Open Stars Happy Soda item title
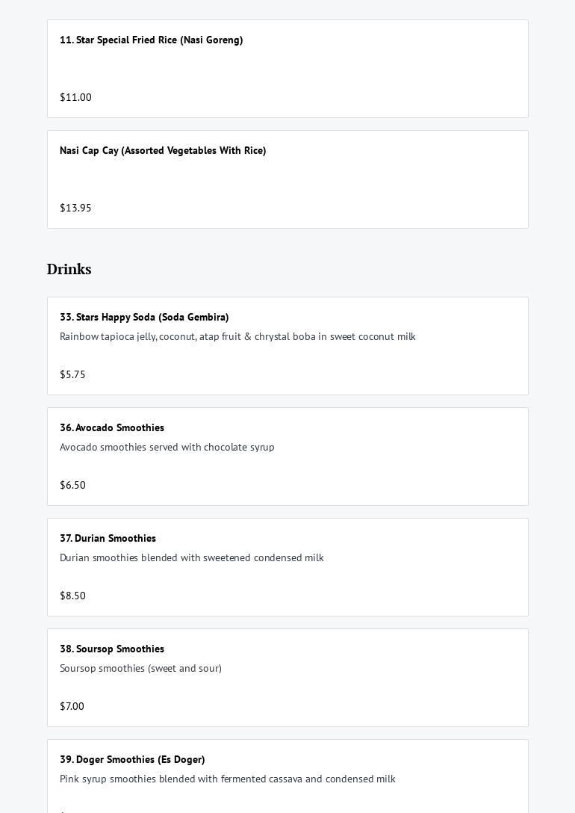 point(144,317)
